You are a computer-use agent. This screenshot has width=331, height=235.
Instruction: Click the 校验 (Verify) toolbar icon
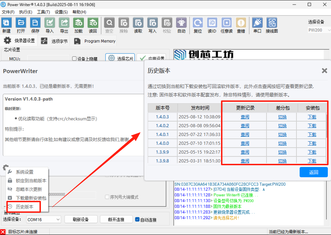[167, 23]
